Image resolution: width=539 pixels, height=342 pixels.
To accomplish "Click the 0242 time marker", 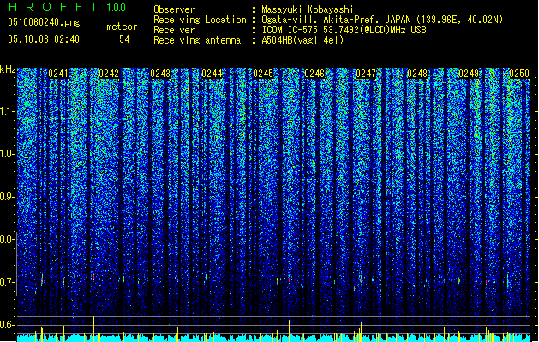I will [109, 74].
